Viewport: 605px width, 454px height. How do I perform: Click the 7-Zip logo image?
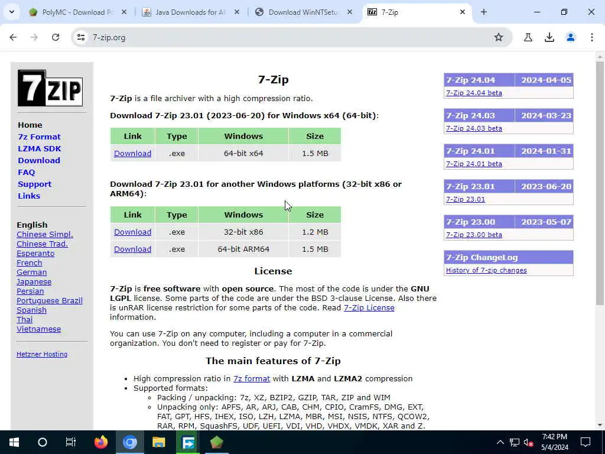click(50, 88)
